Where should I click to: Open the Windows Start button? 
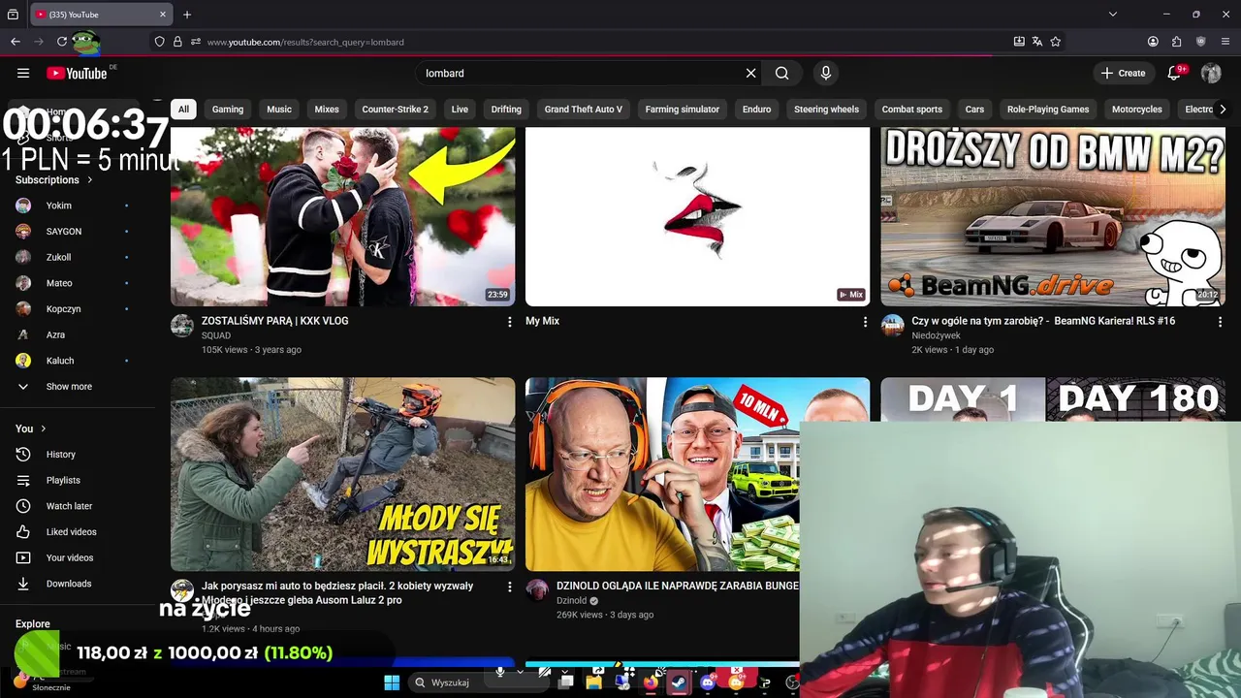[392, 682]
